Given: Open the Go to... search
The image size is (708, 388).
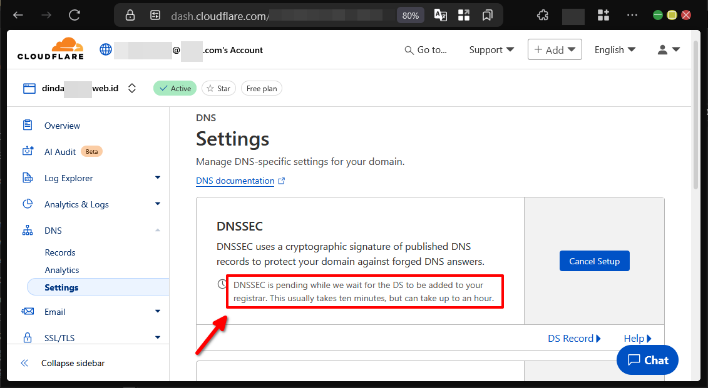Looking at the screenshot, I should tap(426, 50).
